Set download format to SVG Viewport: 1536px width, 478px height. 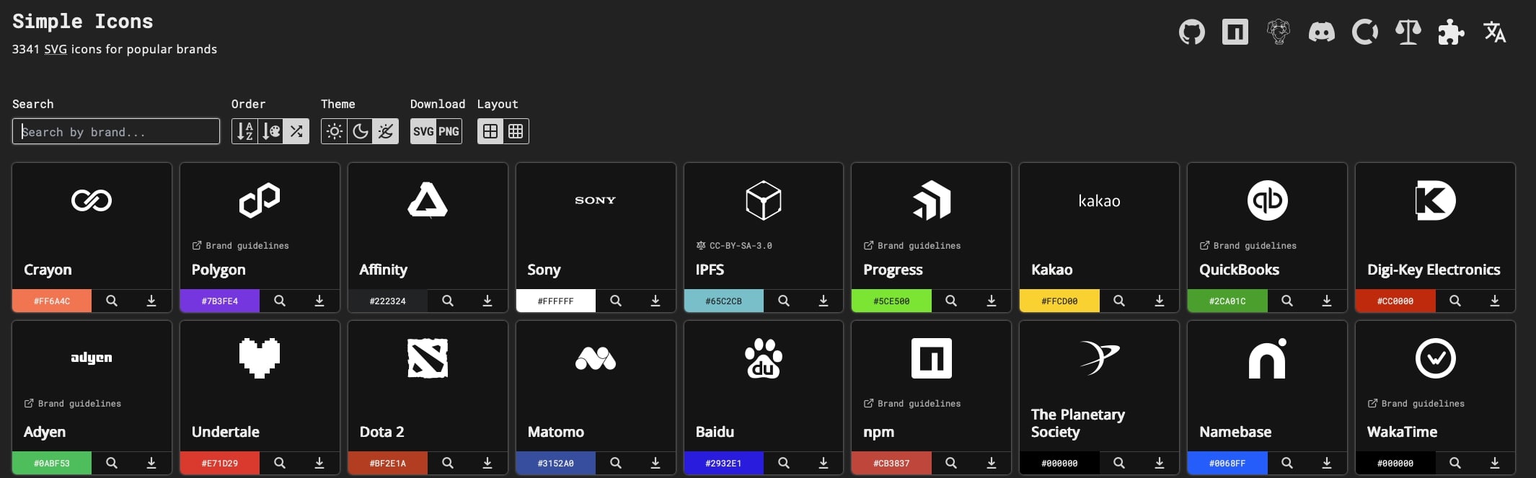coord(423,131)
